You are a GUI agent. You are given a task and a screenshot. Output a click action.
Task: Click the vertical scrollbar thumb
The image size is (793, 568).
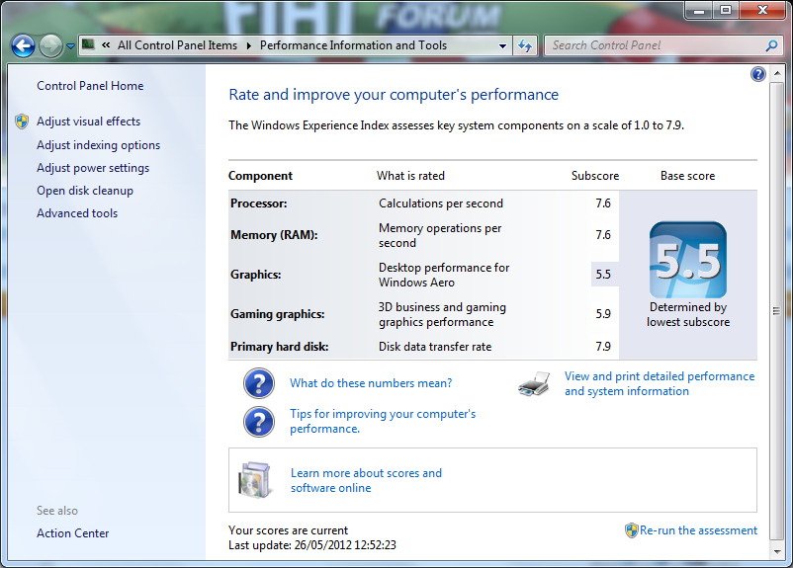click(777, 311)
